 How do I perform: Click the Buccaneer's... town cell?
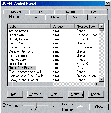click(87, 47)
